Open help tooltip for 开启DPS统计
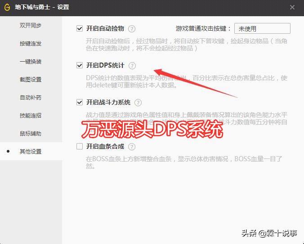The height and width of the screenshot is (244, 304). [x=132, y=66]
